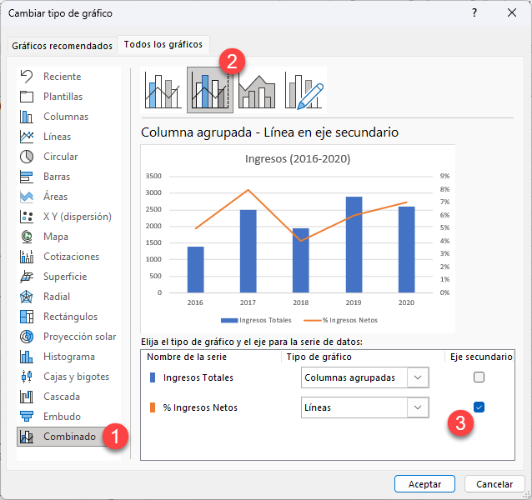Click the Cancelar button
The width and height of the screenshot is (532, 500).
click(x=494, y=483)
